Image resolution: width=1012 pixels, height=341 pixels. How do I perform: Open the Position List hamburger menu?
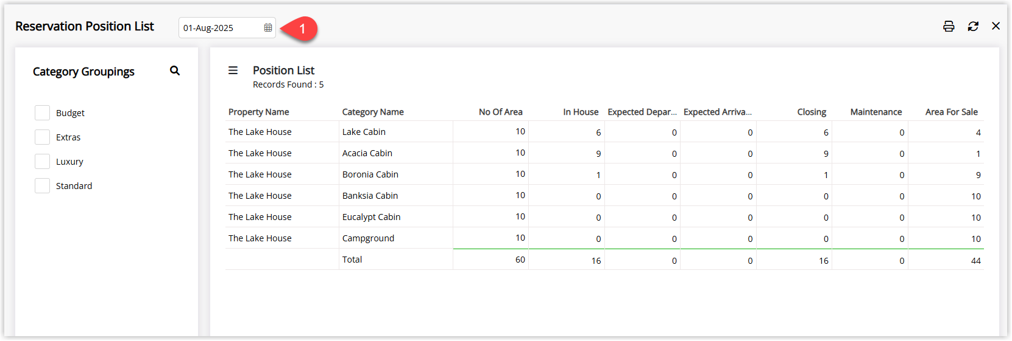pos(233,71)
